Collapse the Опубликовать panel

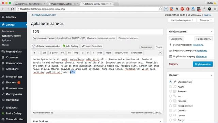(x=211, y=32)
